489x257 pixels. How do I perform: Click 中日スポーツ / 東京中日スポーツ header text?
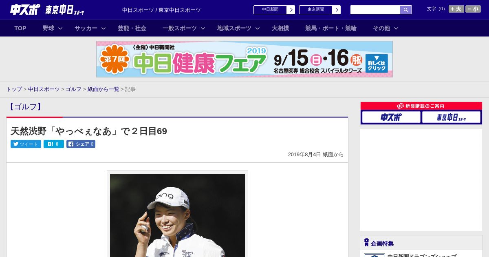[x=161, y=10]
